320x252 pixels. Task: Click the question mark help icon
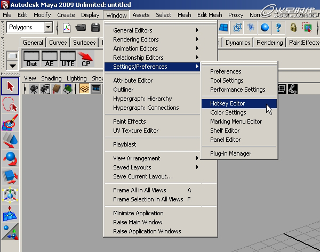(x=278, y=27)
